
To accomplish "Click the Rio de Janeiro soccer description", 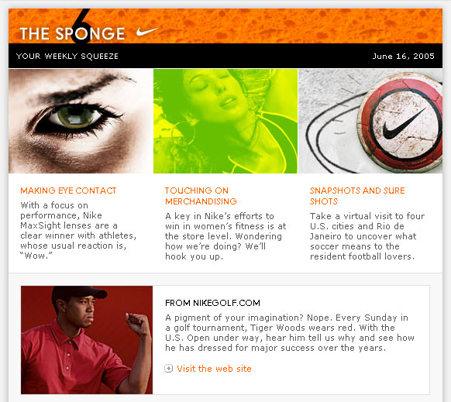I will tap(367, 236).
